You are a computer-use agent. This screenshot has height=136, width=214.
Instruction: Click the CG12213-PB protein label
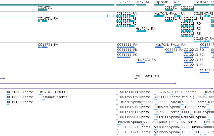pyautogui.click(x=194, y=65)
